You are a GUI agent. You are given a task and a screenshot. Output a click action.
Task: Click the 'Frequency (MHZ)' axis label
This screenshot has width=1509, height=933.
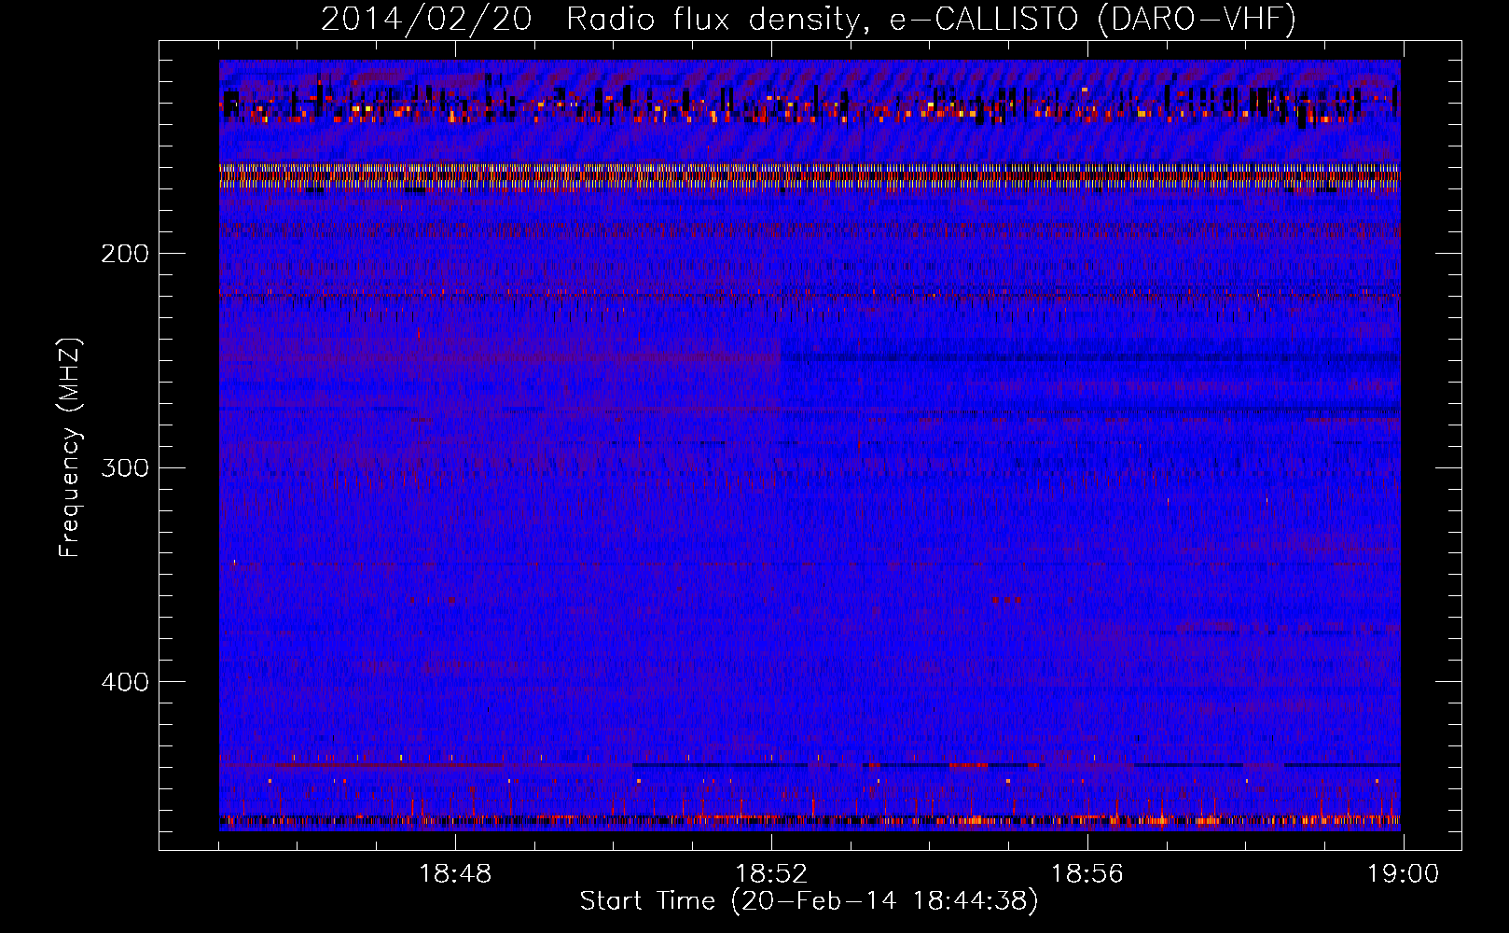click(x=70, y=447)
